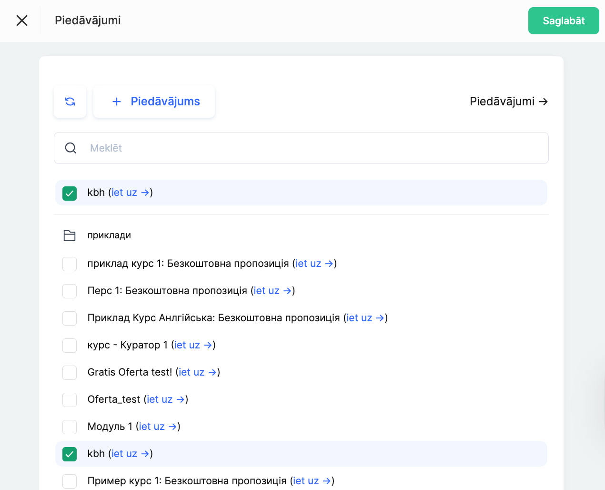The image size is (605, 490).
Task: Check the Перс 1 offer checkbox
Action: click(x=70, y=291)
